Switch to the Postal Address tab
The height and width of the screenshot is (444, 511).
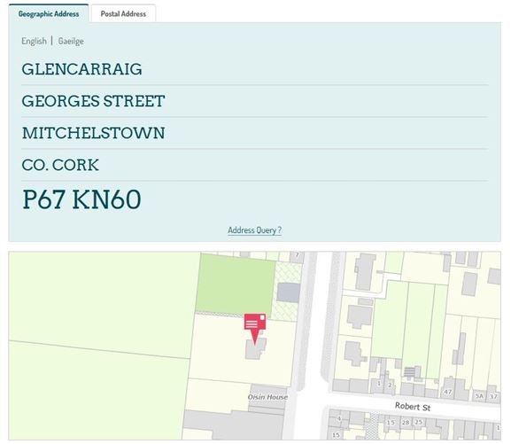(x=123, y=13)
